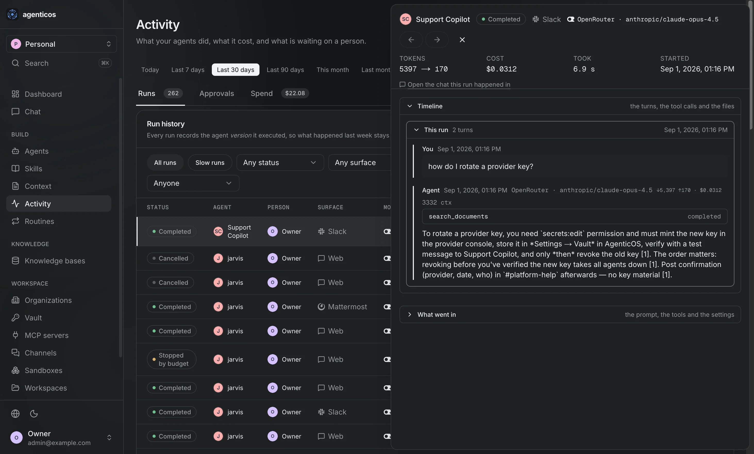
Task: Open Skills book icon
Action: pyautogui.click(x=15, y=168)
